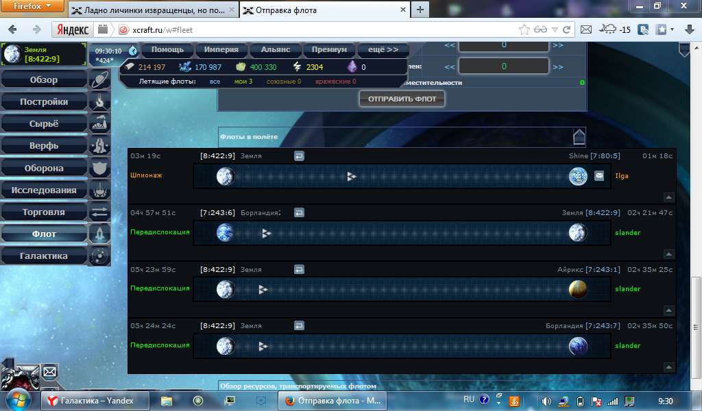Filter flying fleets by мои 3
This screenshot has height=411, width=702.
click(243, 82)
